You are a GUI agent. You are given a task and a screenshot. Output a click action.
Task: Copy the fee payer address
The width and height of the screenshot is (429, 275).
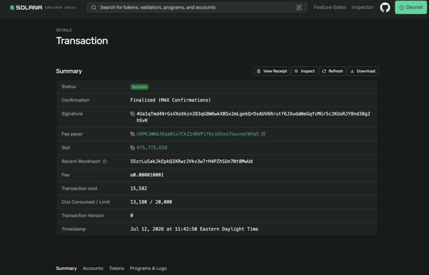coord(133,134)
